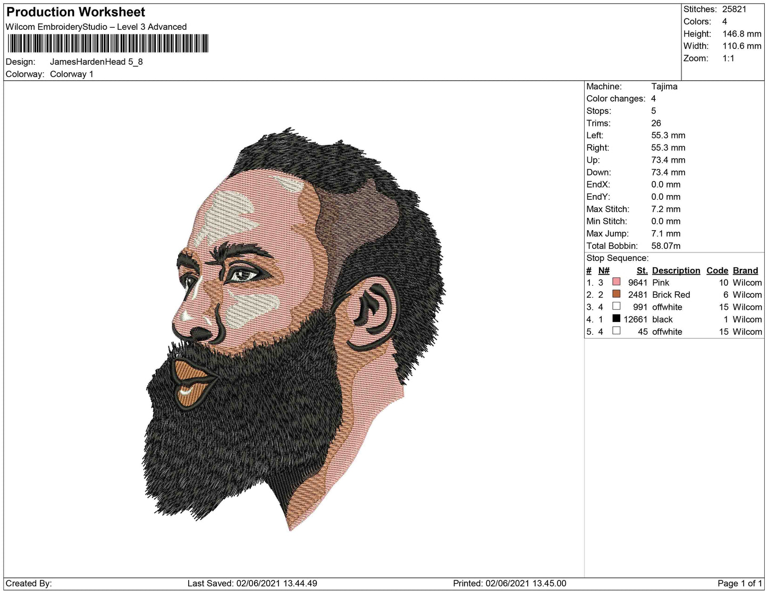Click the stitch count '2481' for Brick Red

pos(638,294)
